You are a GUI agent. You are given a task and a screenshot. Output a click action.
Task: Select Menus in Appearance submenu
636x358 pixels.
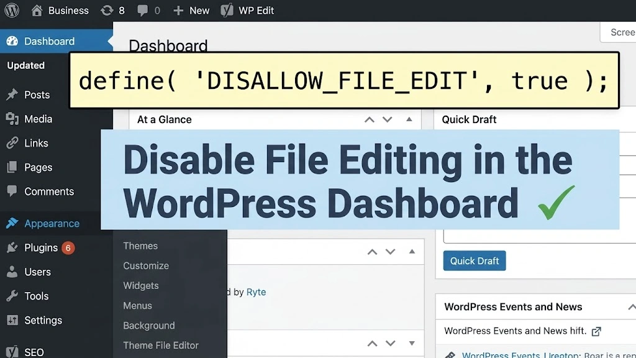pyautogui.click(x=137, y=305)
